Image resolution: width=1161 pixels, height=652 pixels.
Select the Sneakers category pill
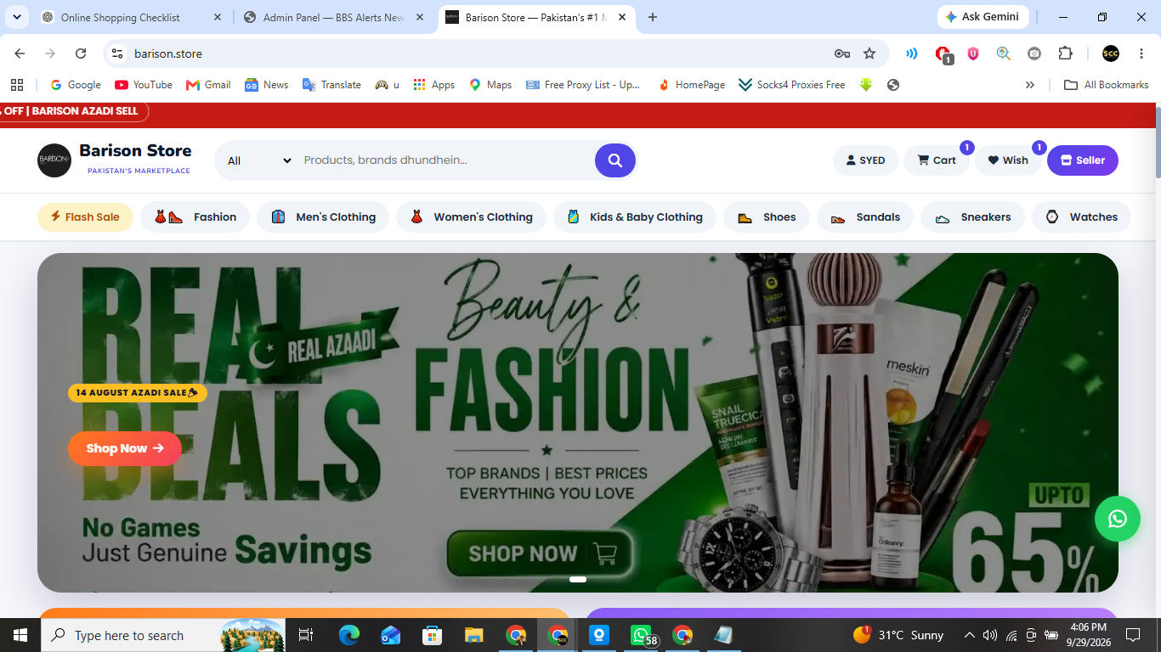(972, 217)
